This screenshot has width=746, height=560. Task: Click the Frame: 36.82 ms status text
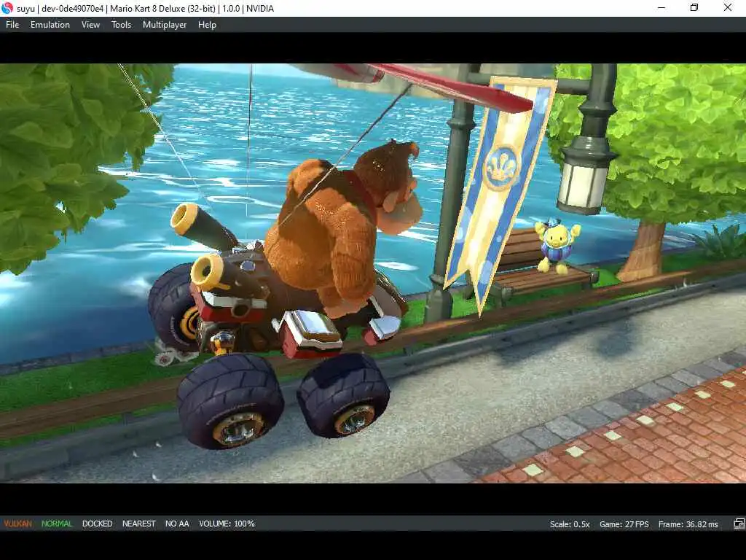click(x=688, y=524)
